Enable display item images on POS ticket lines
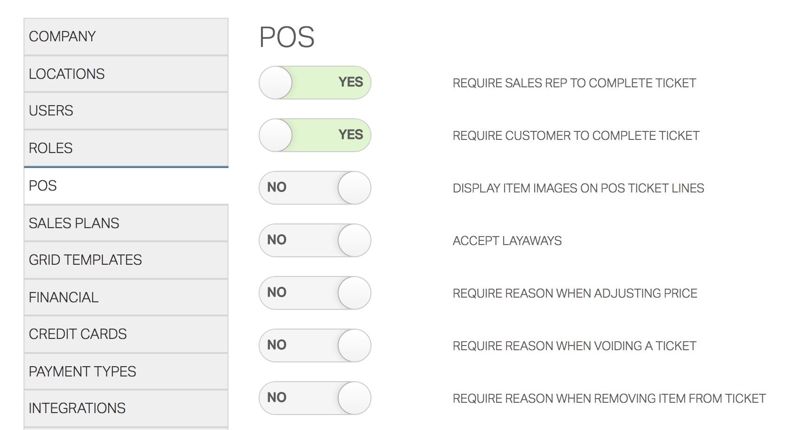790x430 pixels. [314, 188]
